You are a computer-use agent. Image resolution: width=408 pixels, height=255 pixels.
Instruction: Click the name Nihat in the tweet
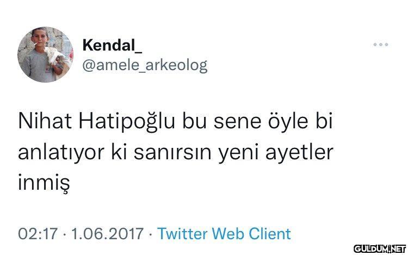[x=45, y=121]
